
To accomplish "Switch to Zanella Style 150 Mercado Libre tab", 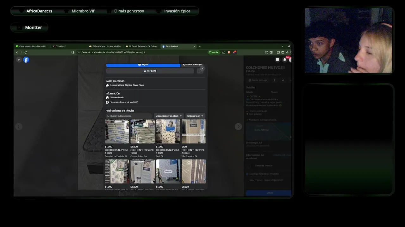I will point(105,46).
